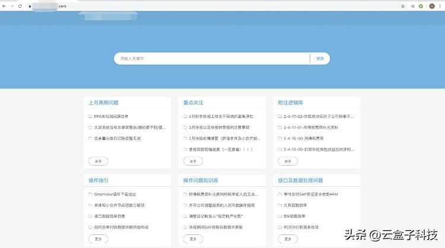The image size is (445, 248).
Task: Go back using the browser back arrow
Action: click(x=4, y=6)
